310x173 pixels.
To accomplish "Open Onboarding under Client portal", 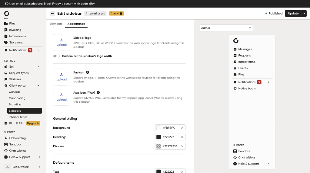I will tap(17, 98).
